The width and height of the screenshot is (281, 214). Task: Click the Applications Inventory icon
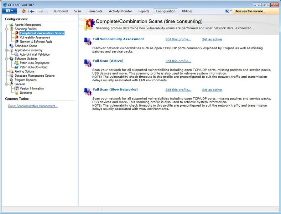click(11, 50)
